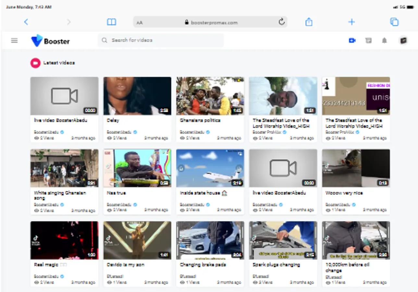Viewport: 418px width, 292px height.
Task: Visit BoosterAbedu channel under Naa true
Action: tap(119, 205)
